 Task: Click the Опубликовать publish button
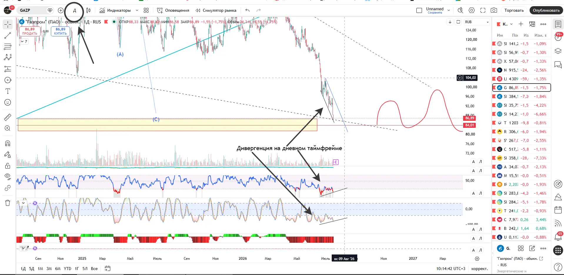(546, 10)
